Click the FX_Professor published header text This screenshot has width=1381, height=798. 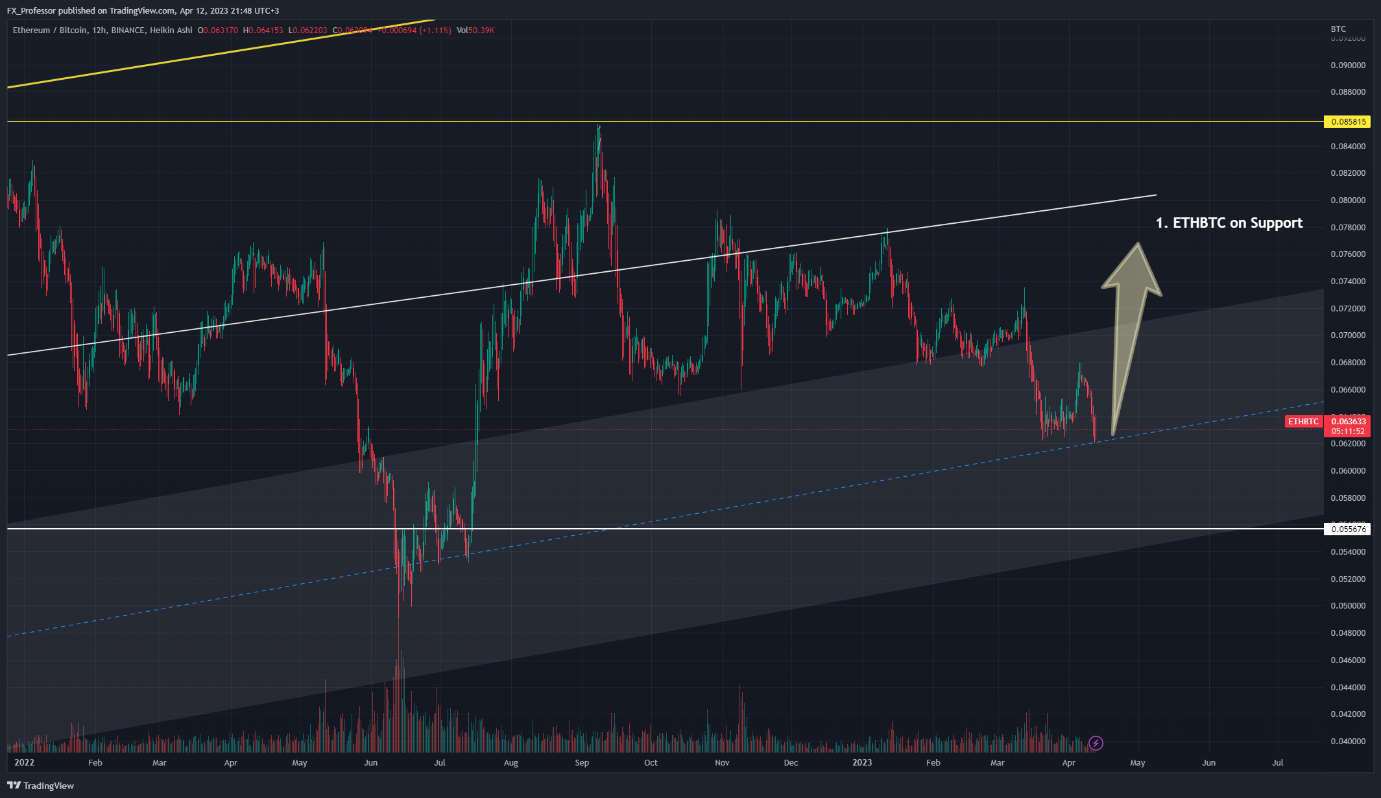pos(143,10)
